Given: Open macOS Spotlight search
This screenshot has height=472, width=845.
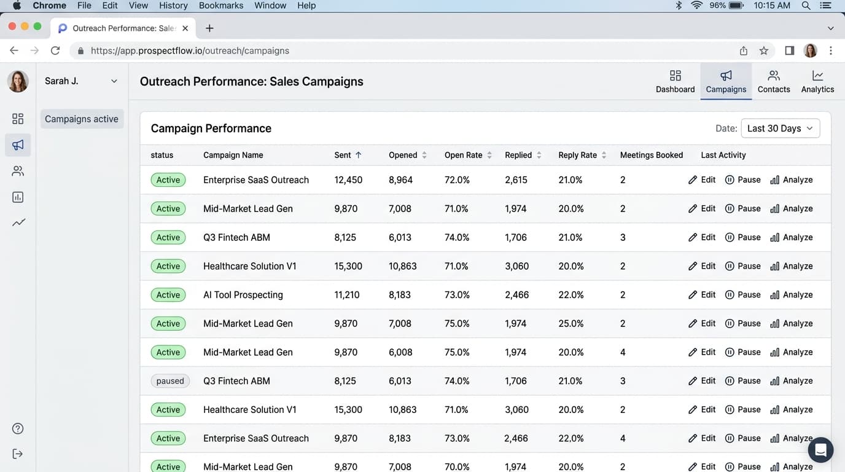Looking at the screenshot, I should (x=806, y=6).
